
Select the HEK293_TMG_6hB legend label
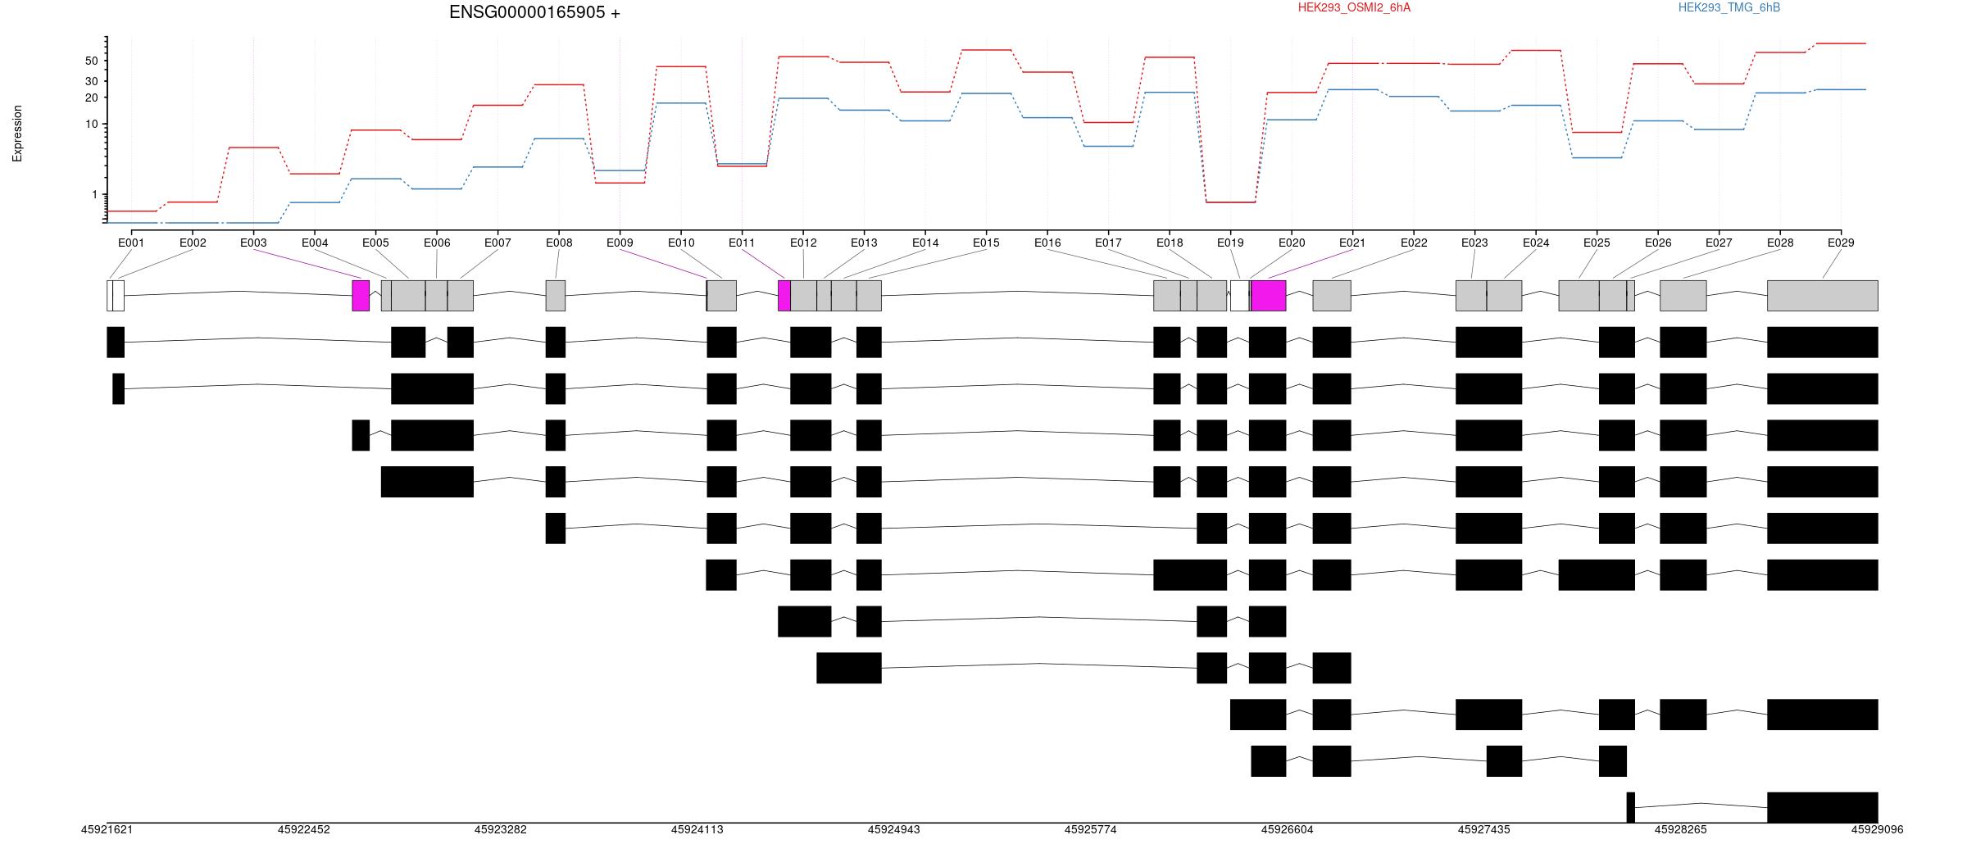click(1729, 7)
